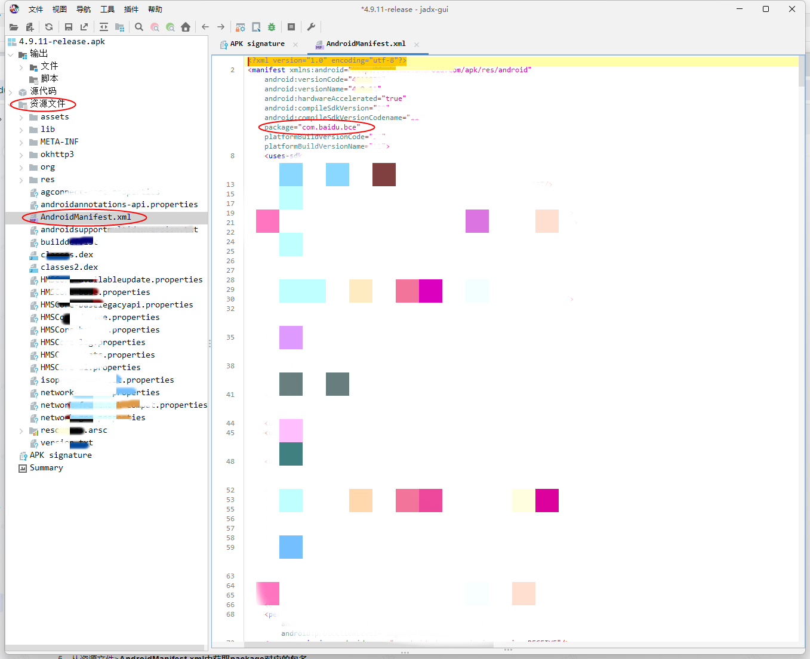Open Comment search icon with green circle
Viewport: 810px width, 659px height.
point(170,27)
